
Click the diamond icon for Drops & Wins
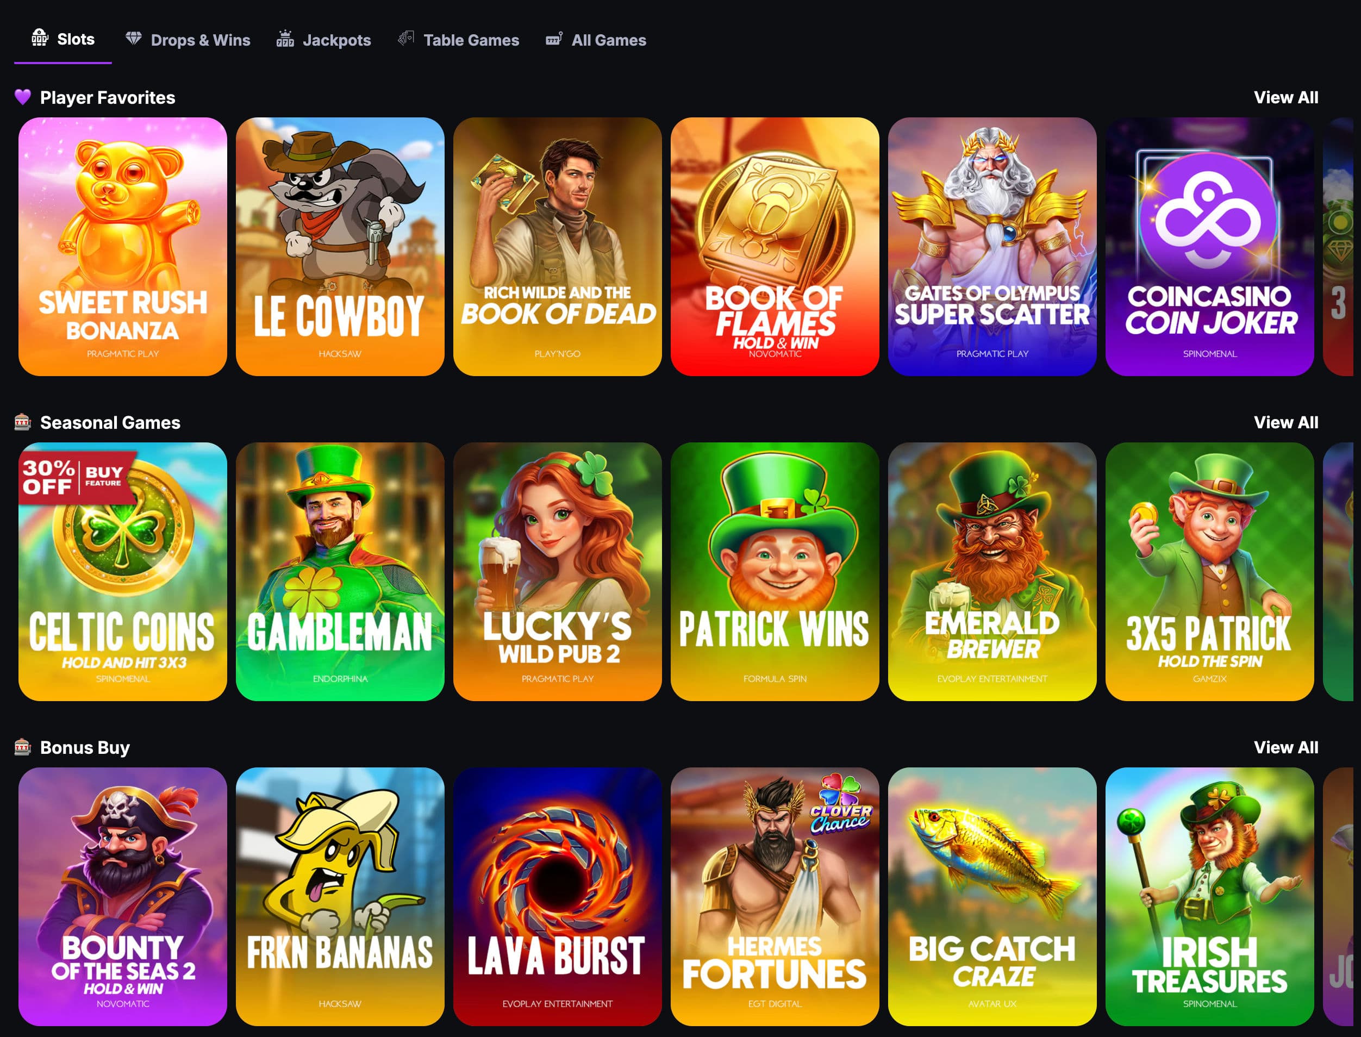[133, 38]
